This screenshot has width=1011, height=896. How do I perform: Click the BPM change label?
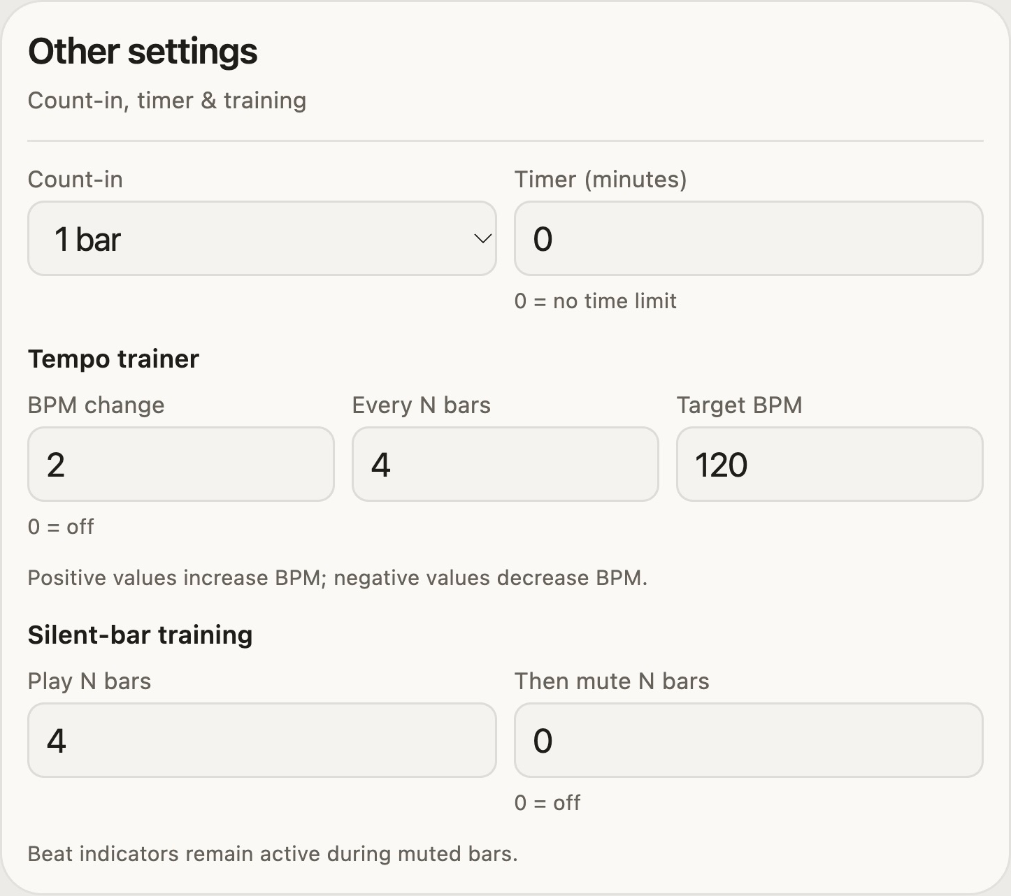(x=96, y=405)
